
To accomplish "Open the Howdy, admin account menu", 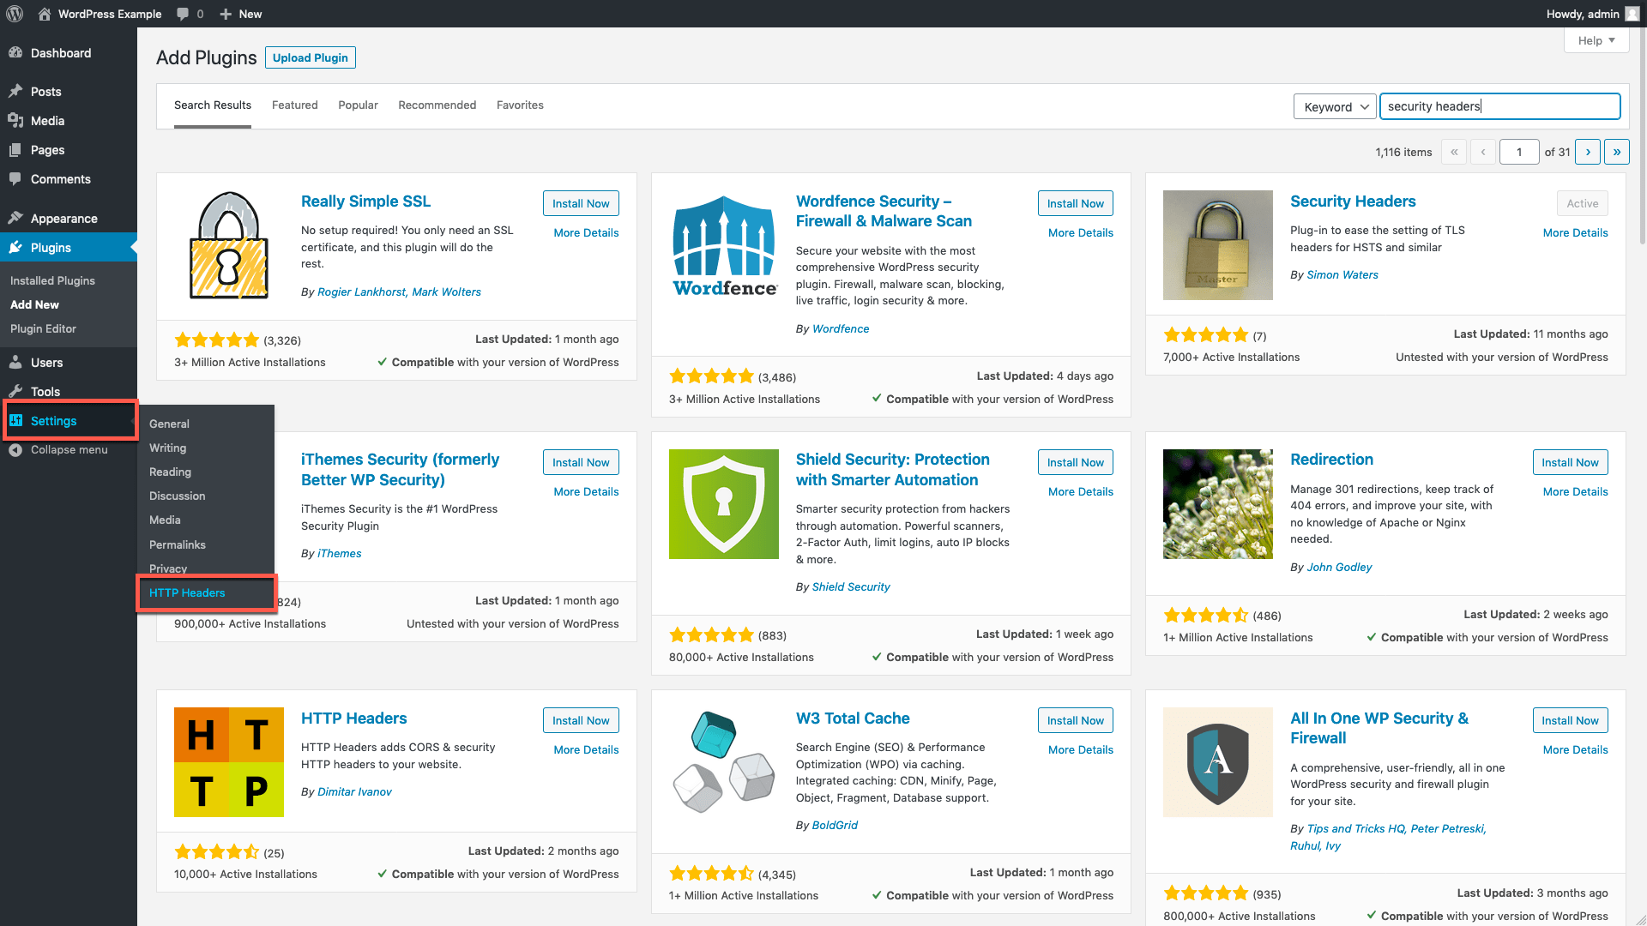I will (x=1583, y=14).
